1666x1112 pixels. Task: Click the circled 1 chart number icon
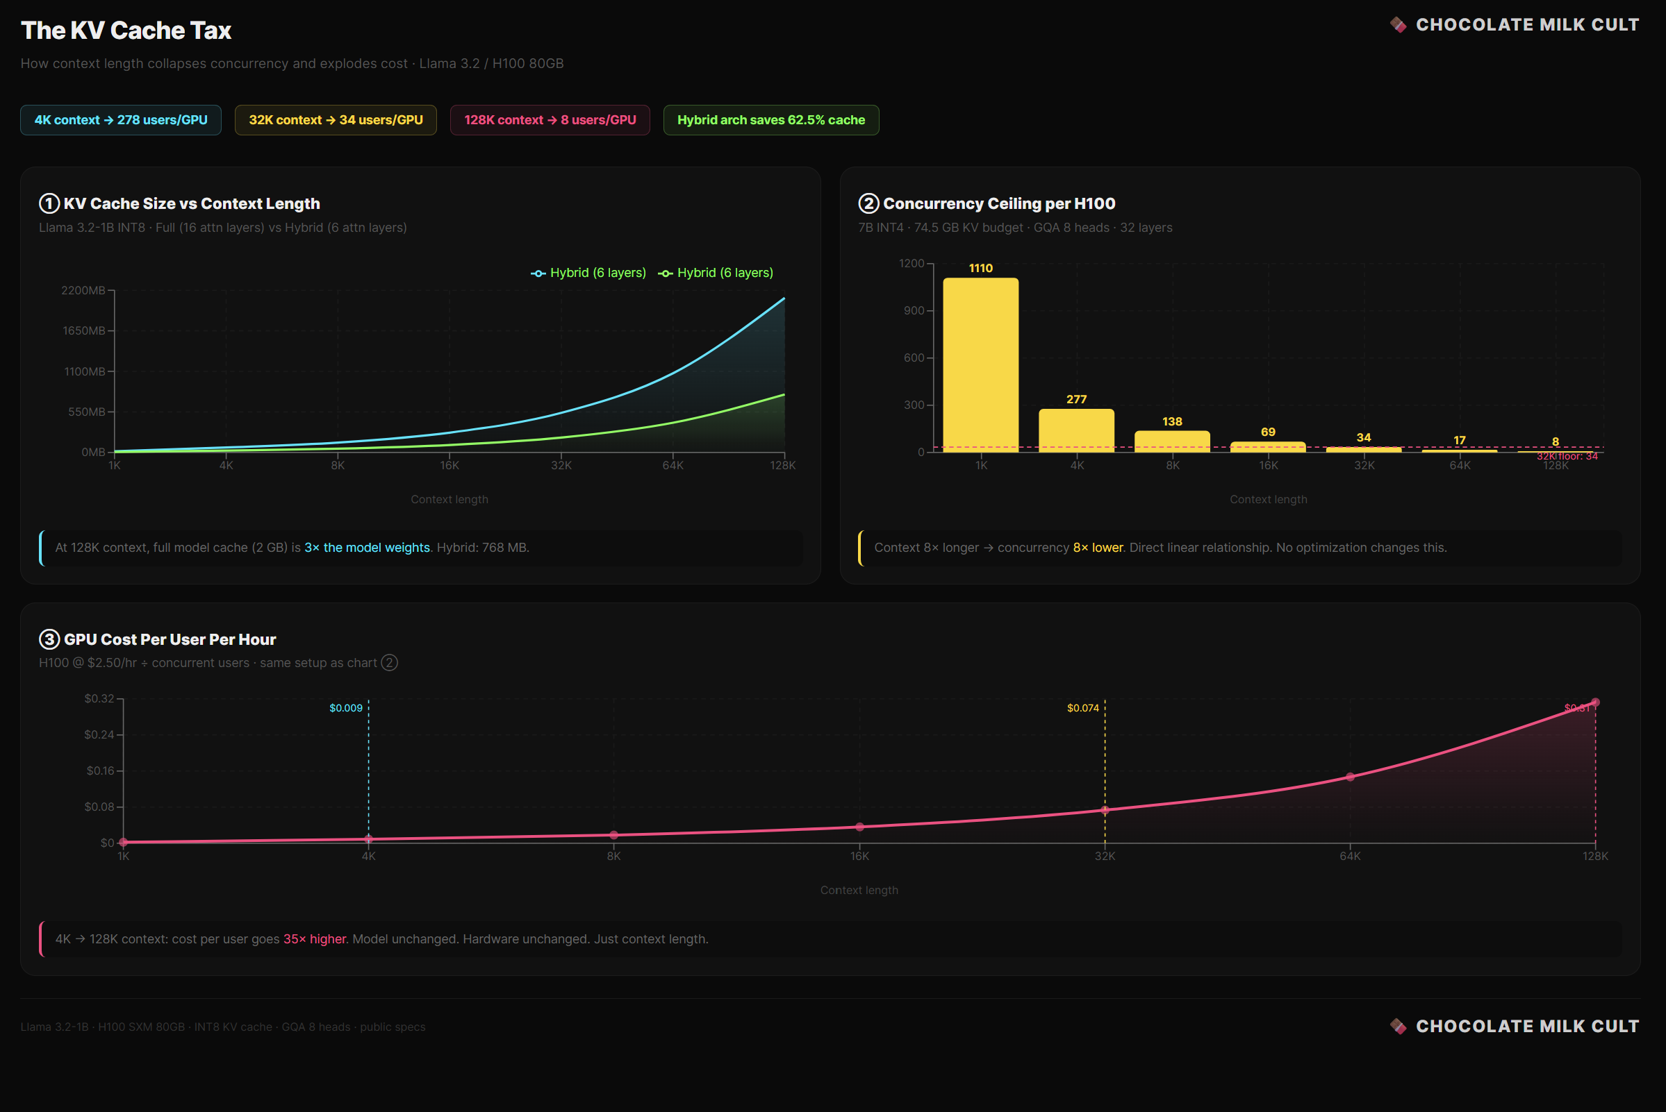(x=49, y=203)
